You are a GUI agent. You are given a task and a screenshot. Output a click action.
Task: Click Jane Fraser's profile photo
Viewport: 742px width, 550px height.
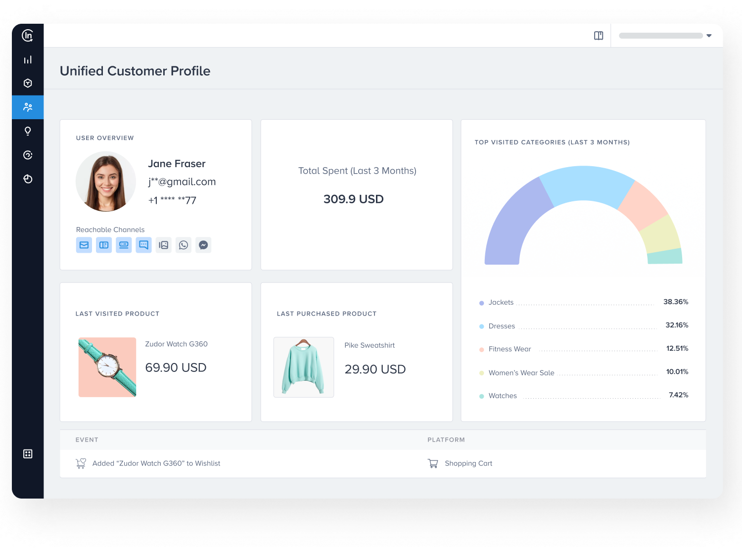pos(106,182)
